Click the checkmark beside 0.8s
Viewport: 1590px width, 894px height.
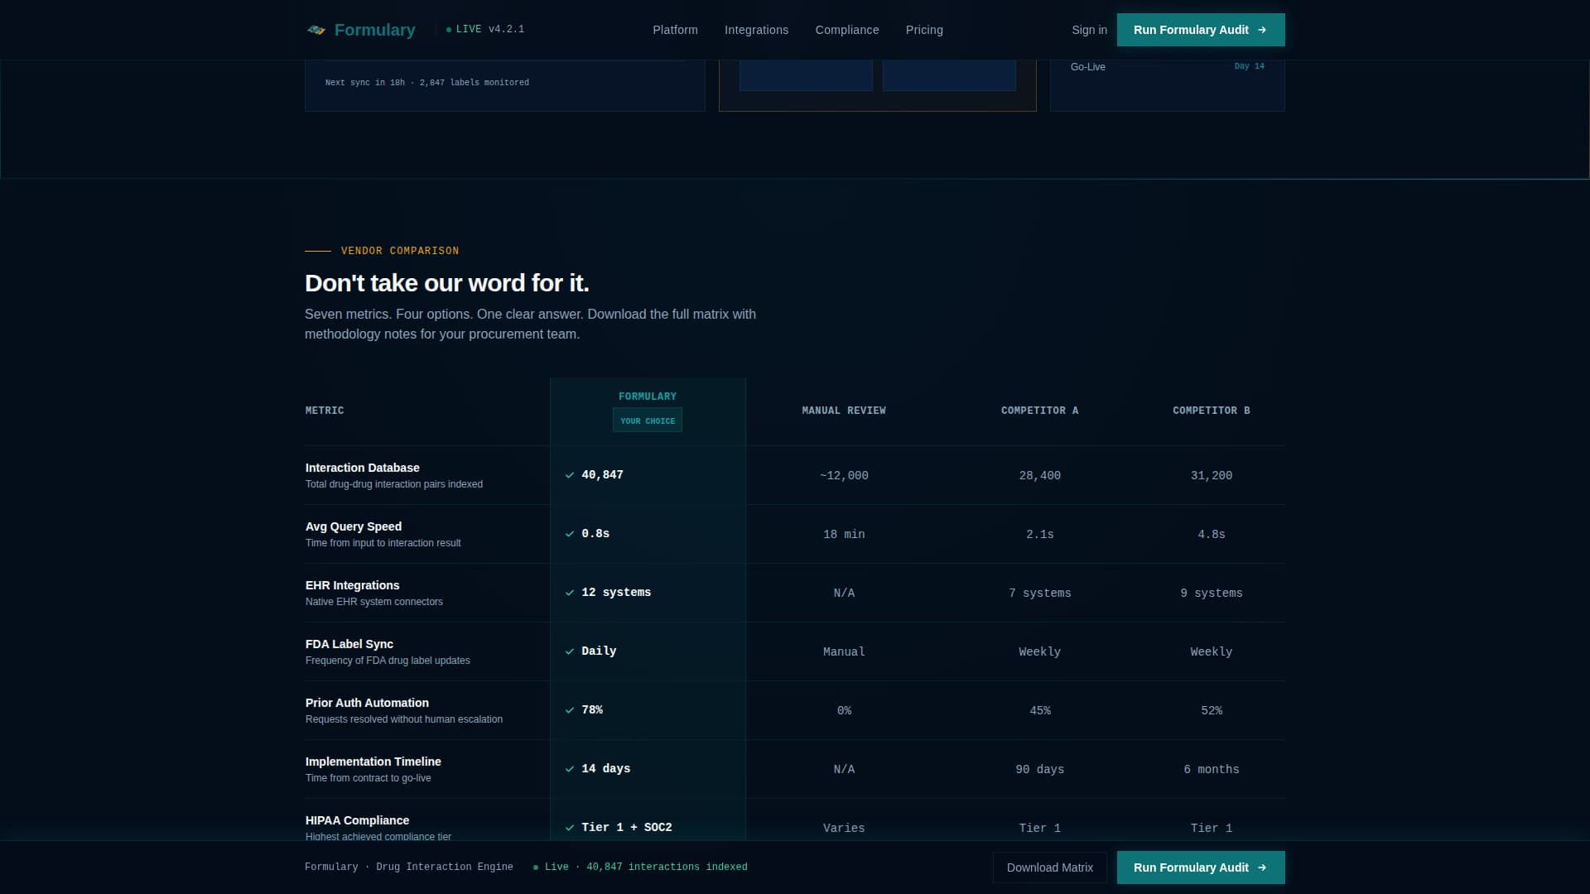click(x=570, y=534)
